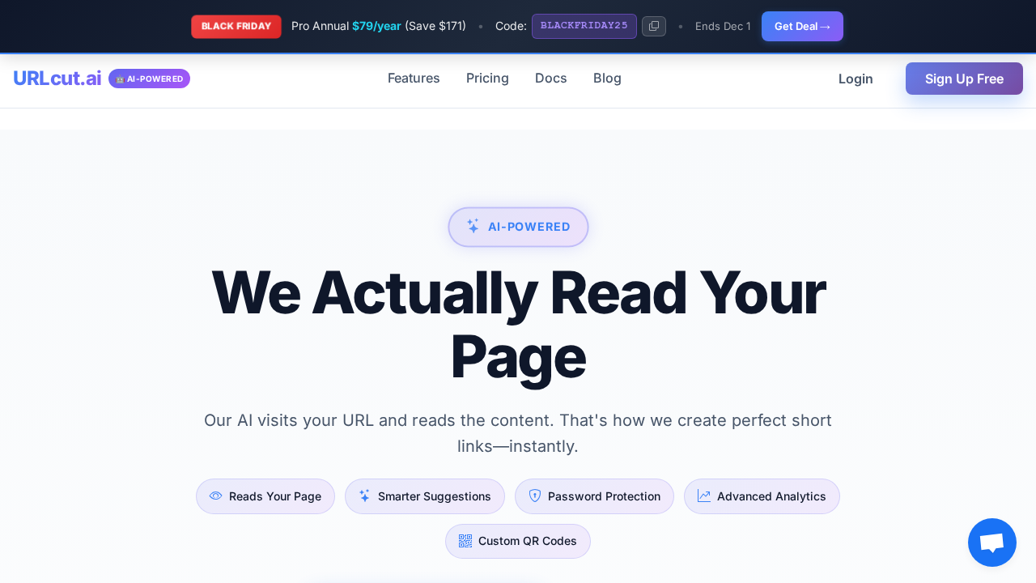Click the Black Friday red badge
This screenshot has height=583, width=1036.
[x=236, y=26]
